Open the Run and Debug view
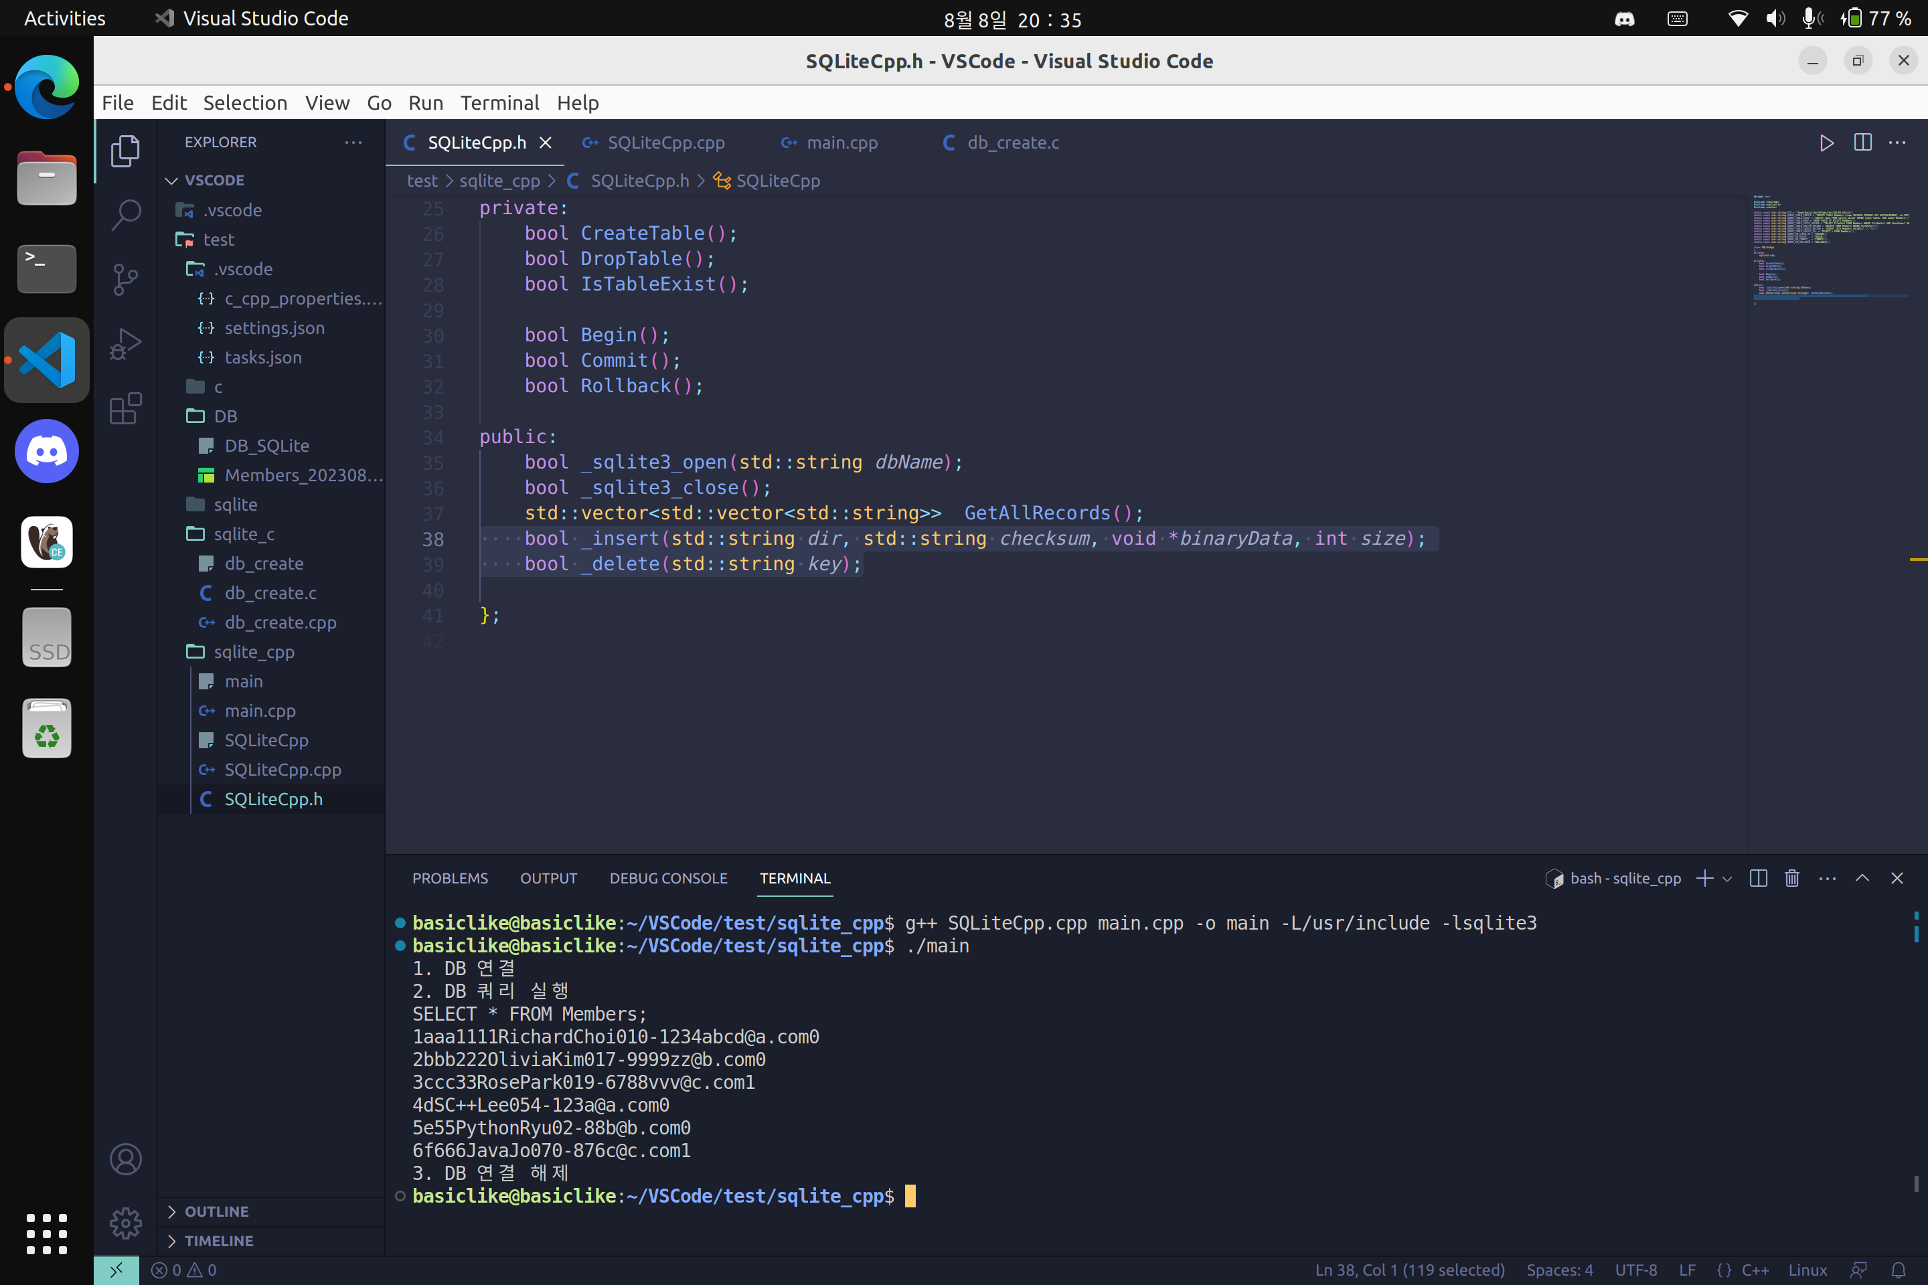 point(125,343)
